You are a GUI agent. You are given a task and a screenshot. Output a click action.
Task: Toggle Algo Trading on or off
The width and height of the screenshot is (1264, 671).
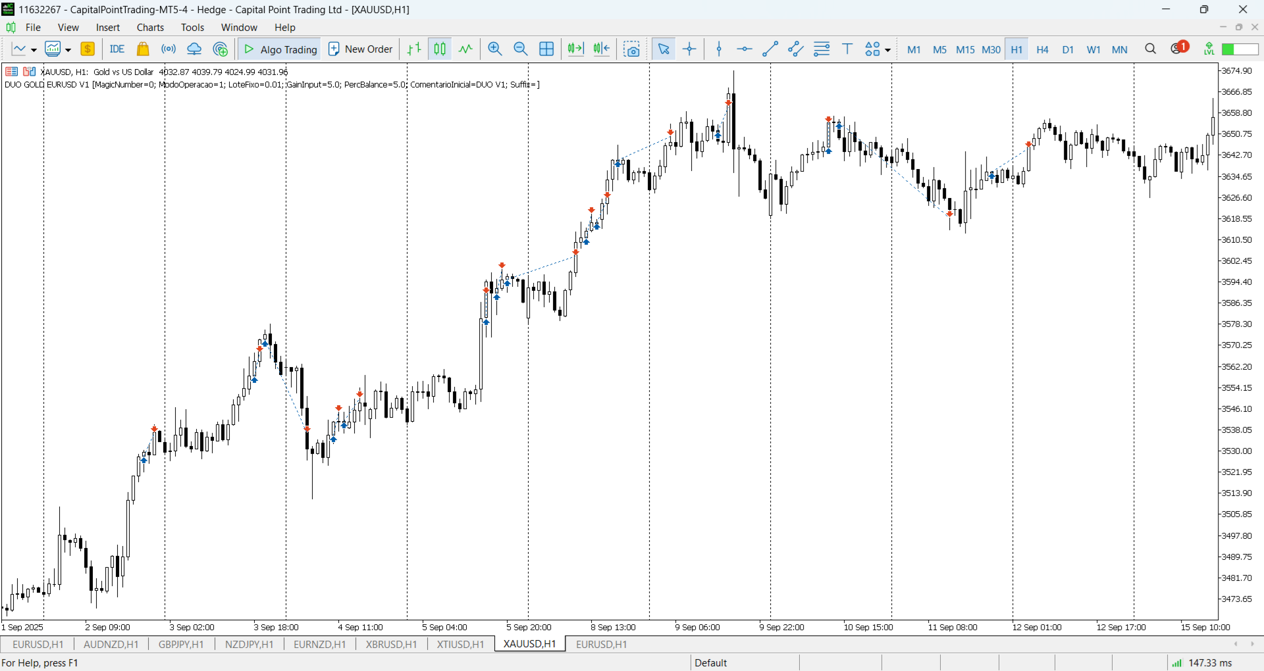[280, 49]
